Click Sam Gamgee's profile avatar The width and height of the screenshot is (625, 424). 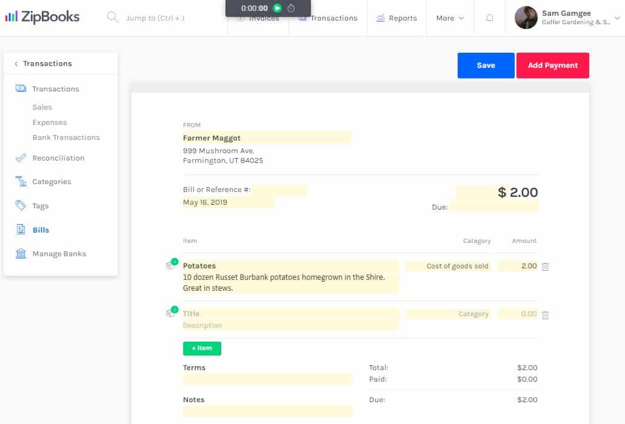click(x=526, y=18)
